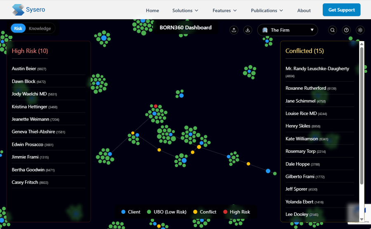371x229 pixels.
Task: Click the Get Support button
Action: (x=341, y=10)
